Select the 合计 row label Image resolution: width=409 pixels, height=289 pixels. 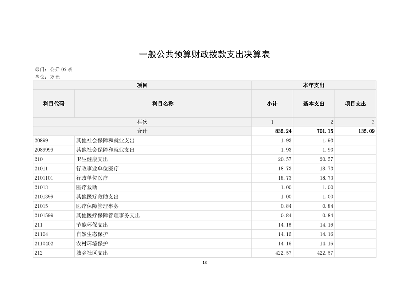tap(142, 131)
